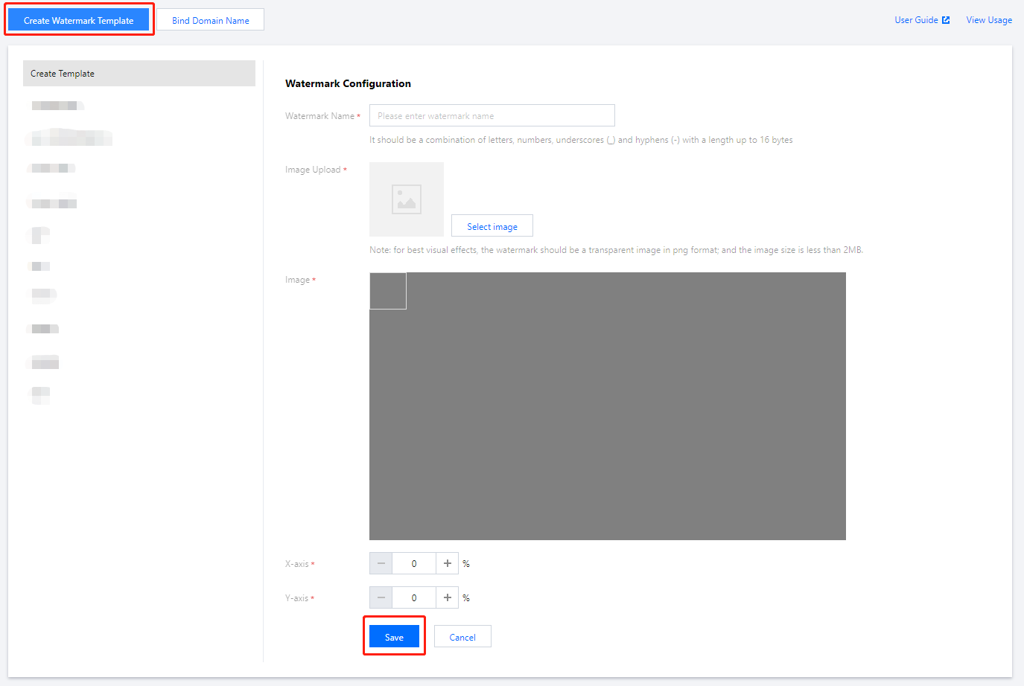Decrease the Y-axis value with minus button

coord(381,597)
